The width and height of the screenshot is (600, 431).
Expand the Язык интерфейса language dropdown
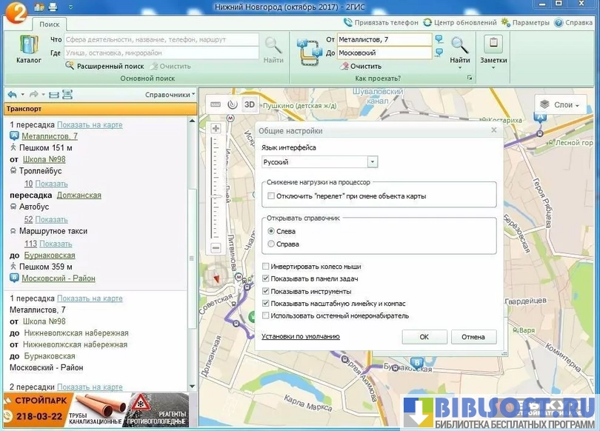pyautogui.click(x=373, y=162)
